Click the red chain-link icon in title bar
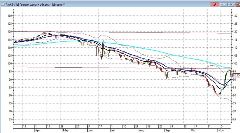Screen dimensions: 240x133 (215, 4)
